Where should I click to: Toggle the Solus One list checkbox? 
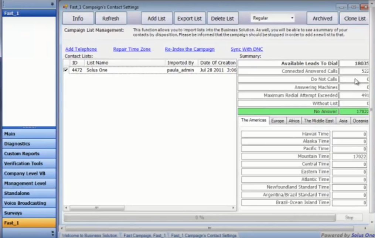click(x=66, y=70)
